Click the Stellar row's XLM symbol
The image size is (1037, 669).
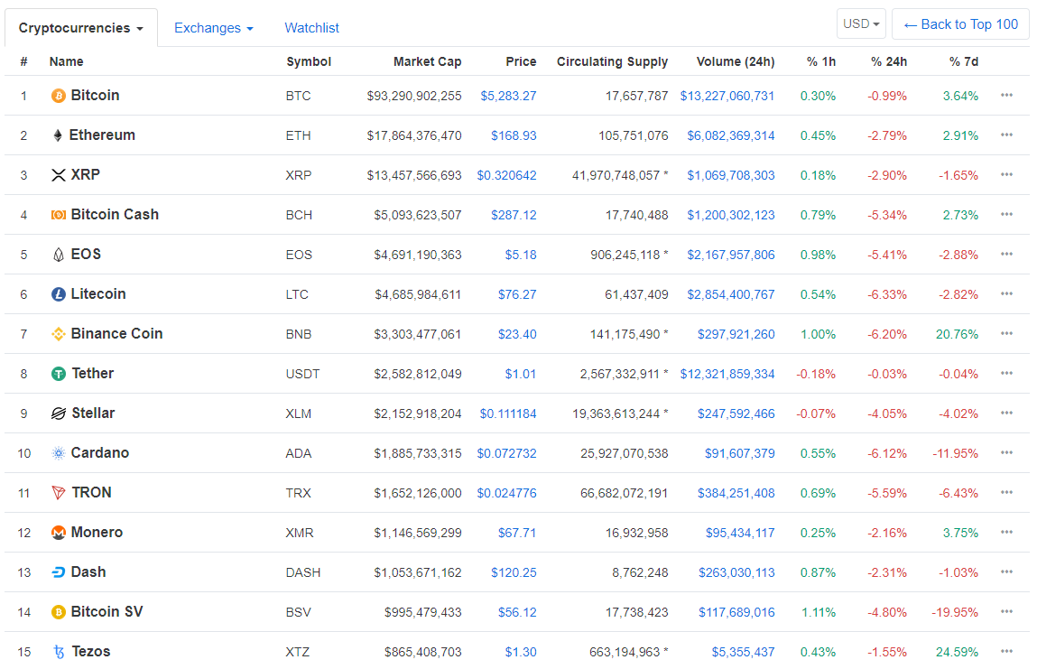(299, 413)
